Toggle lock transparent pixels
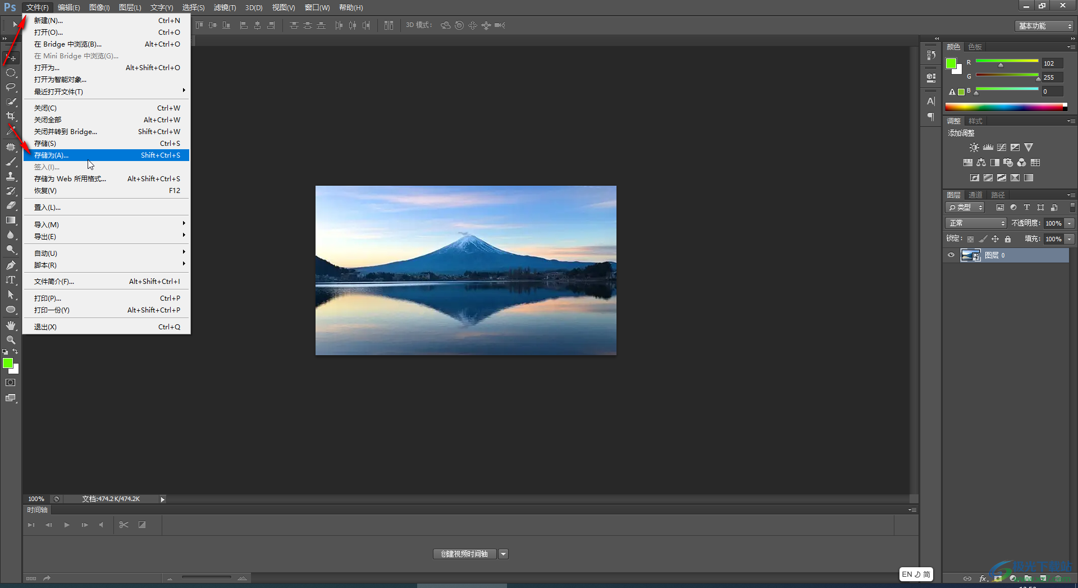The image size is (1078, 588). pyautogui.click(x=970, y=239)
